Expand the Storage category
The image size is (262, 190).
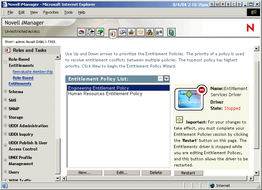(5, 117)
